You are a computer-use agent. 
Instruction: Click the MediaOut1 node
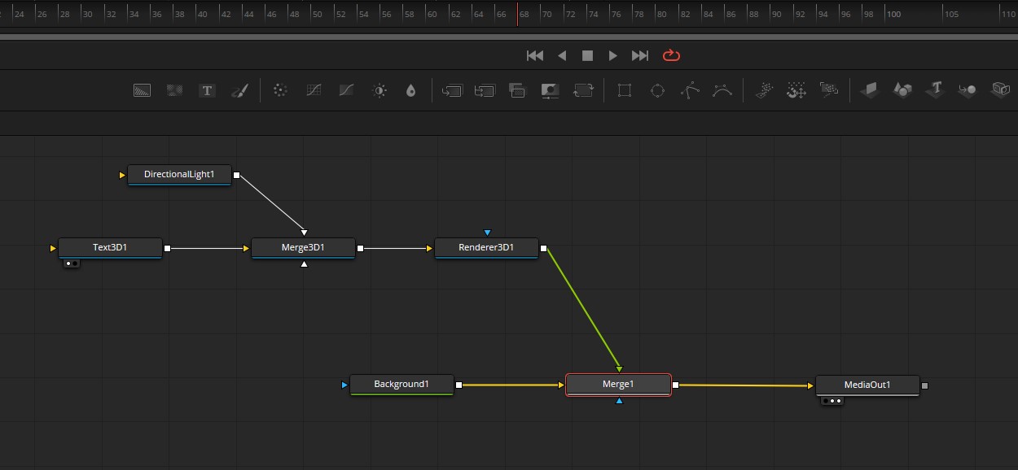click(867, 385)
